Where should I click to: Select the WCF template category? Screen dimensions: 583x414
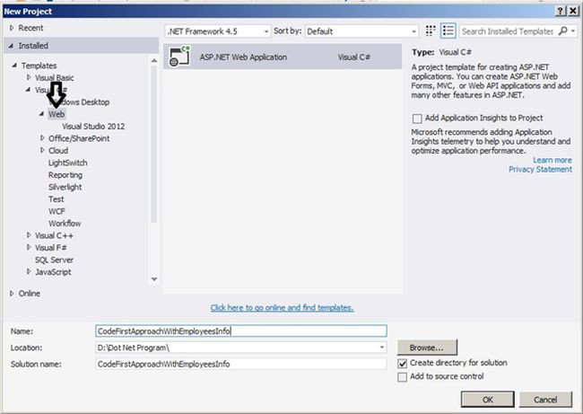[x=57, y=211]
